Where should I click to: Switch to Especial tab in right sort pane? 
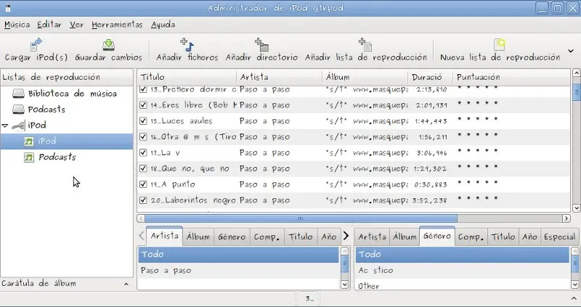[x=559, y=237]
